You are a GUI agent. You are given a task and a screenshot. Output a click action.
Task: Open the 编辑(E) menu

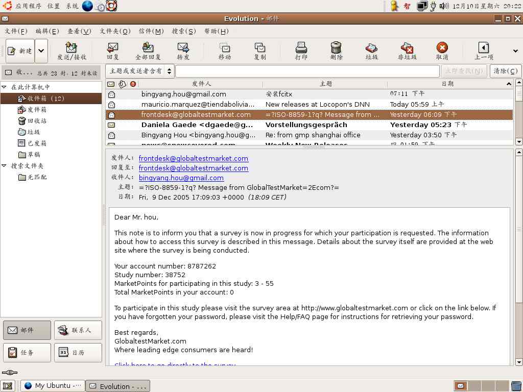click(x=47, y=31)
